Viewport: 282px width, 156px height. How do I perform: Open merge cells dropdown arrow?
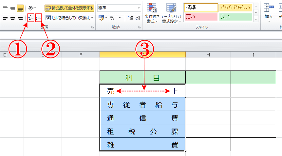pyautogui.click(x=92, y=18)
